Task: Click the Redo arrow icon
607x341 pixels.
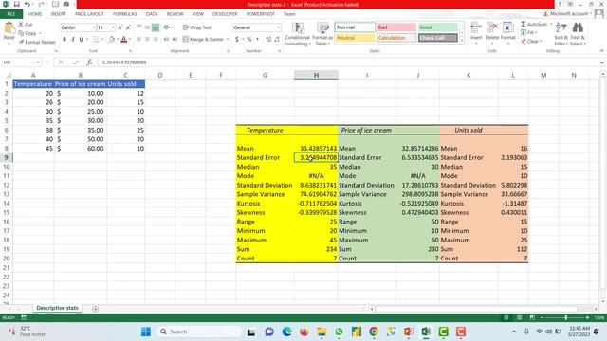Action: point(41,4)
